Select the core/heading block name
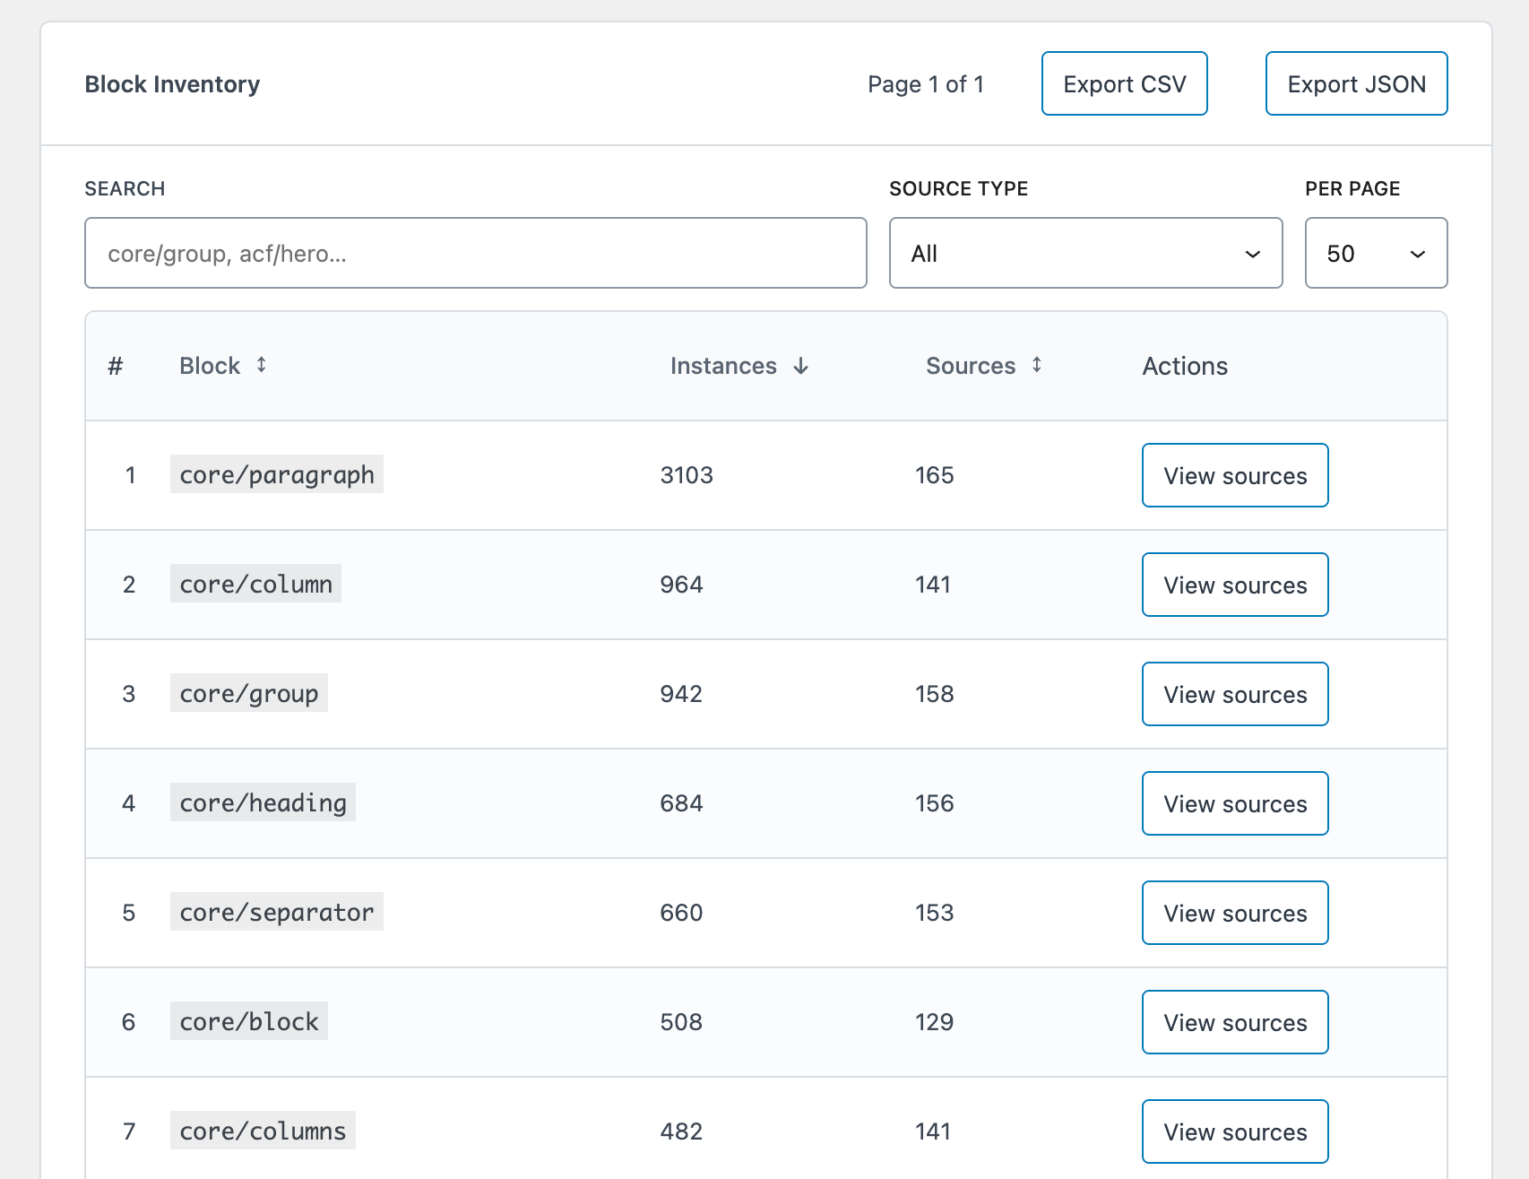This screenshot has width=1529, height=1179. 263,802
